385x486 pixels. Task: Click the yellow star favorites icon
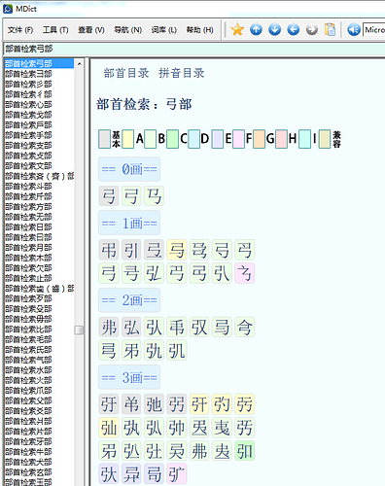(237, 30)
